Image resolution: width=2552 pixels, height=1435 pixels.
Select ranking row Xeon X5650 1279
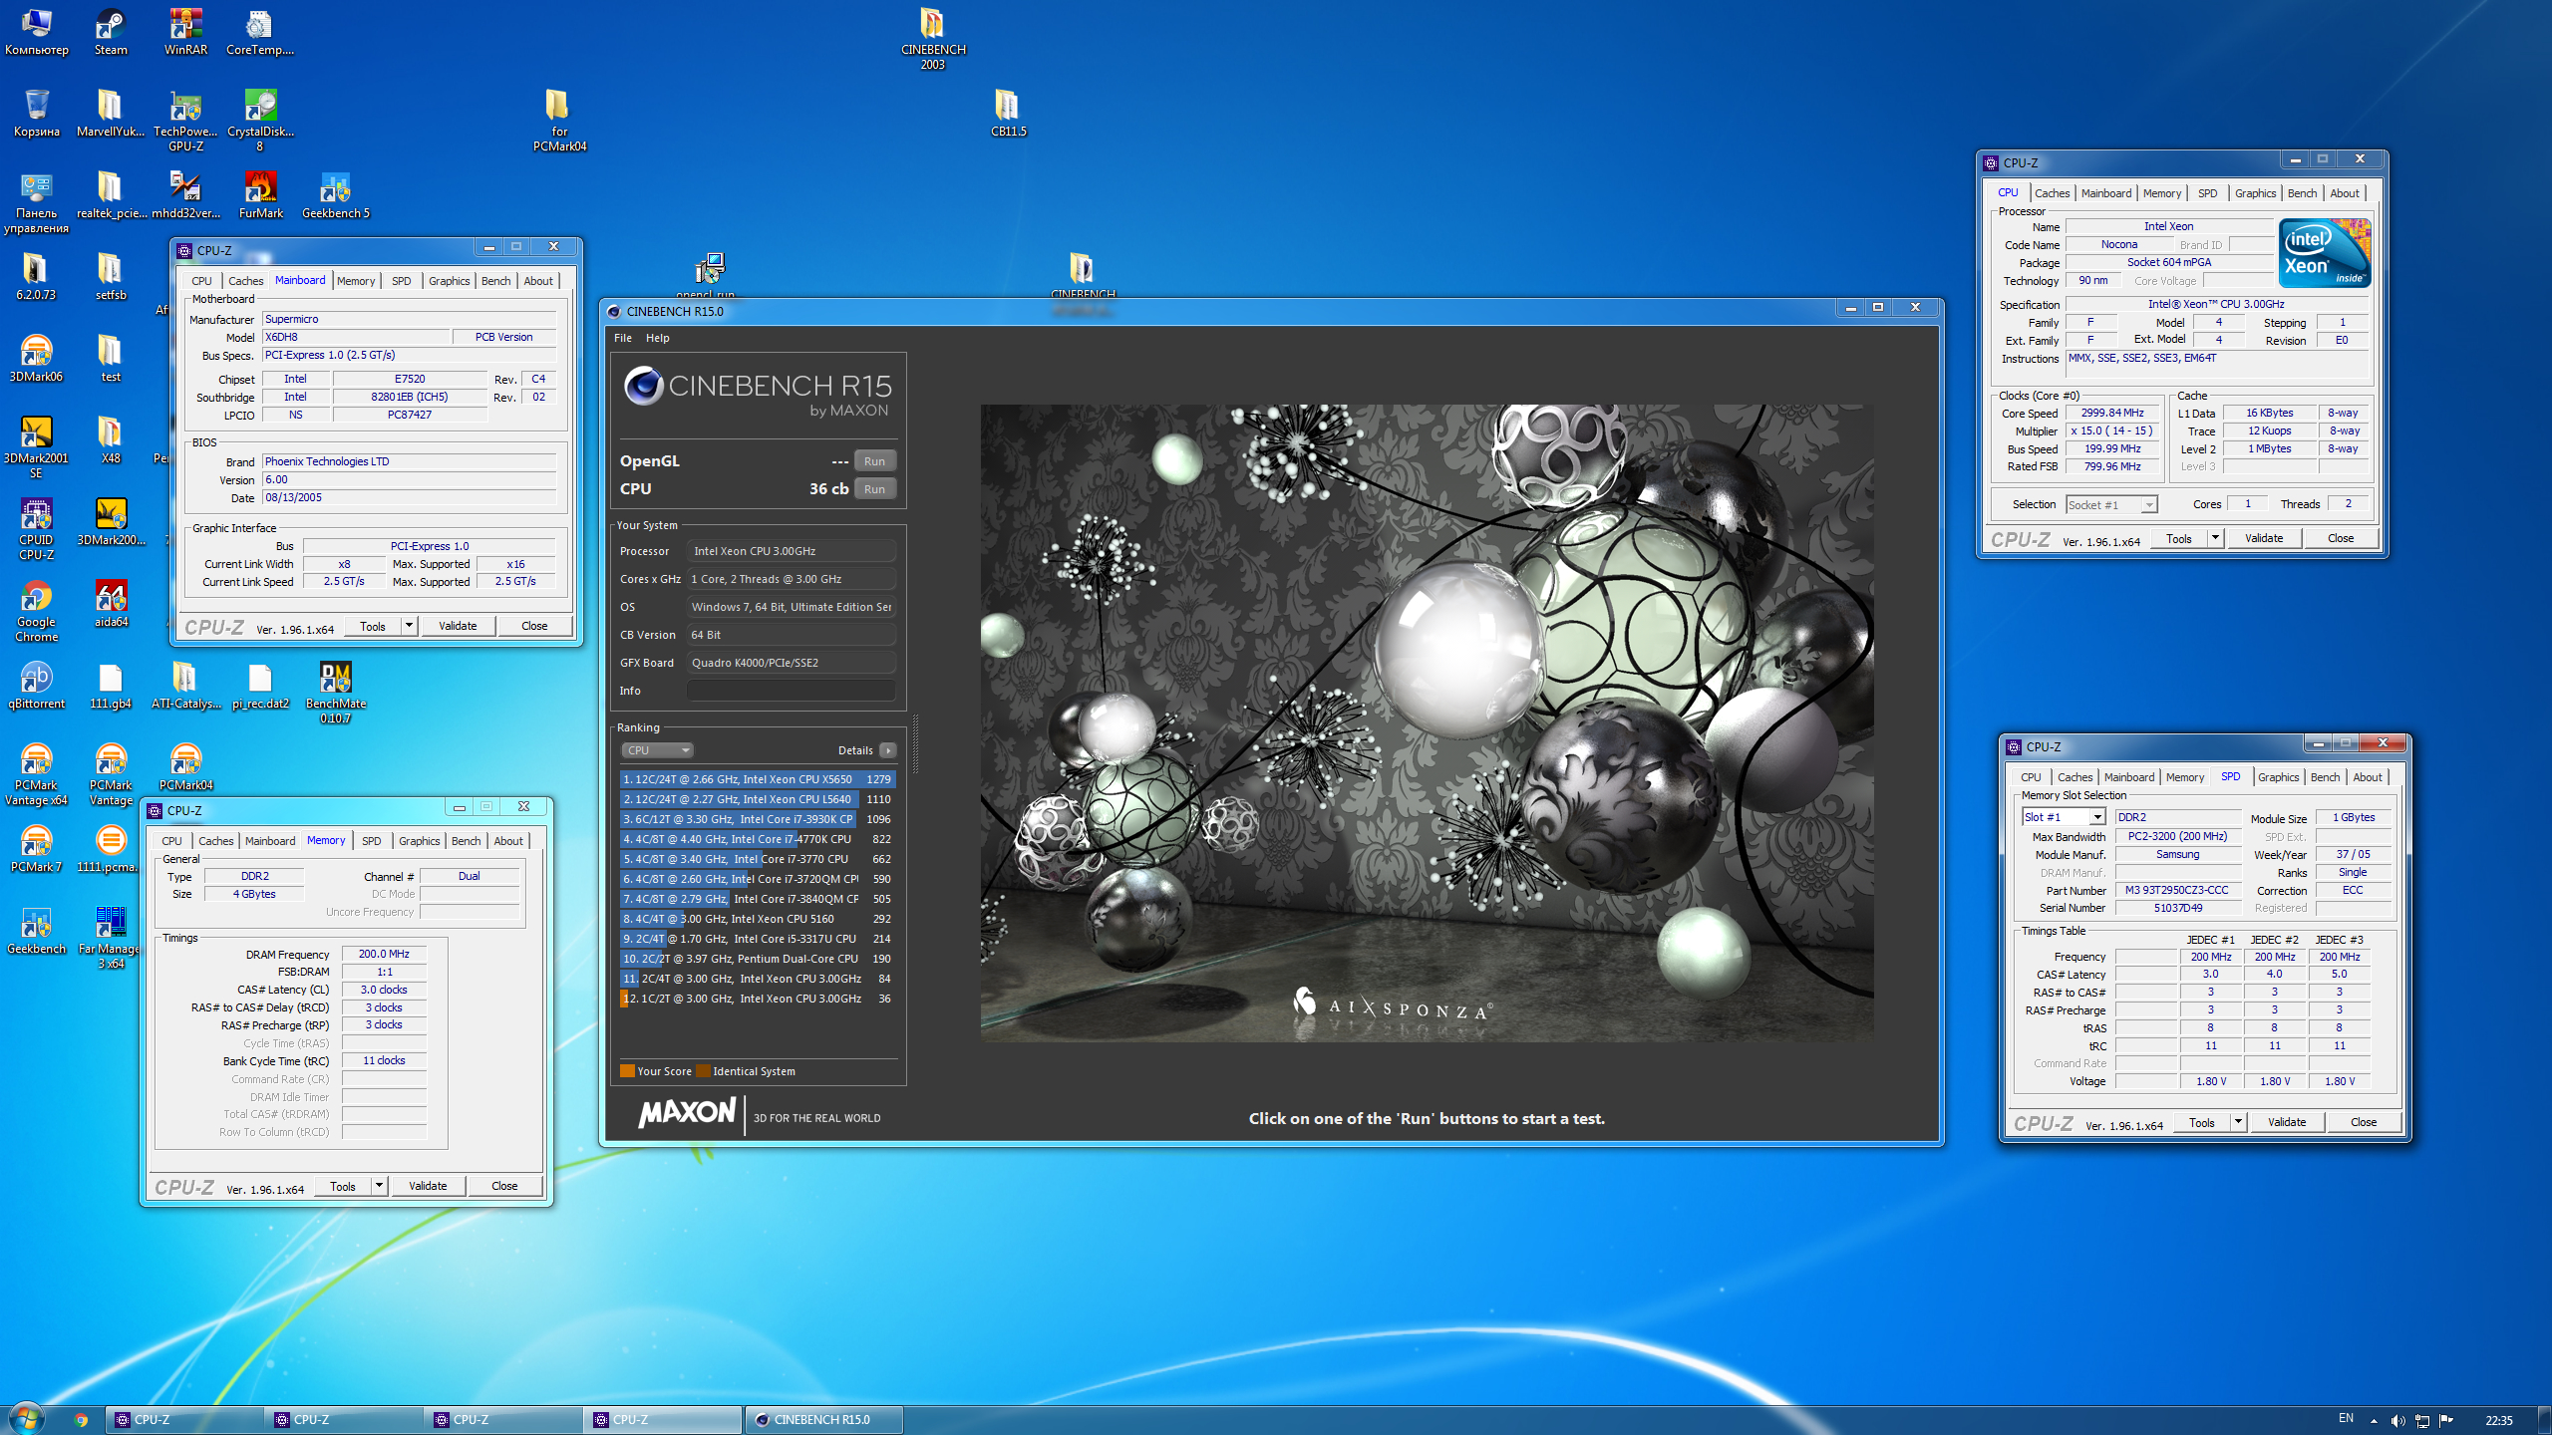pos(757,779)
